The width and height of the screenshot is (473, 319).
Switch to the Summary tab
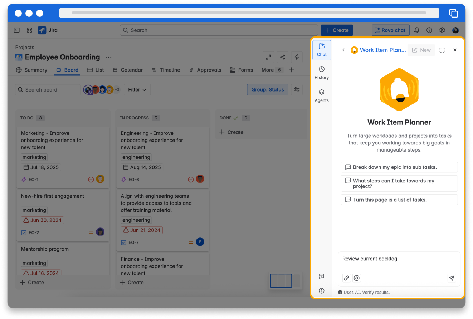[x=31, y=70]
